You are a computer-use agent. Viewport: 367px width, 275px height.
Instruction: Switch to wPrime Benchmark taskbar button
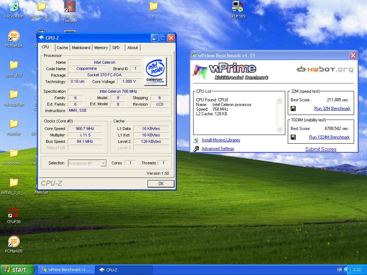[67, 270]
